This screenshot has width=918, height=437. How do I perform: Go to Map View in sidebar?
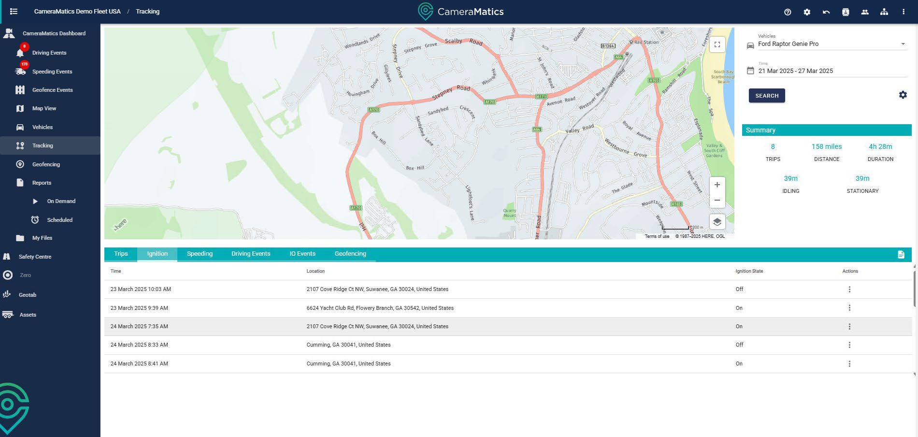pos(44,108)
